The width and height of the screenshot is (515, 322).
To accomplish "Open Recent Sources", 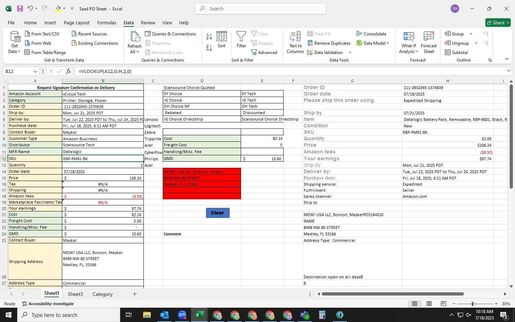I will click(x=89, y=34).
